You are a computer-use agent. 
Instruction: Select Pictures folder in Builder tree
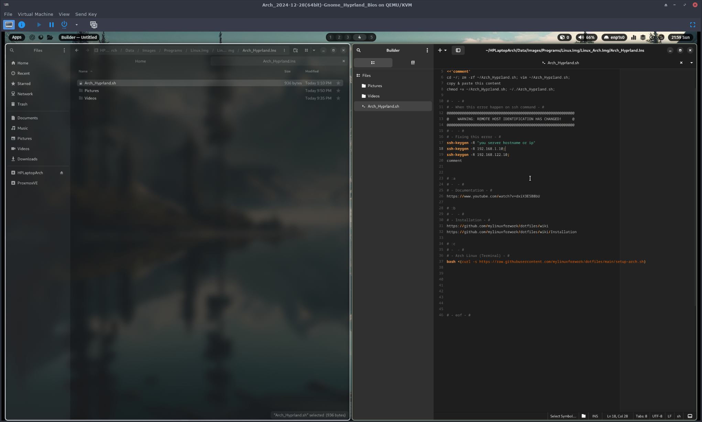[x=374, y=85]
